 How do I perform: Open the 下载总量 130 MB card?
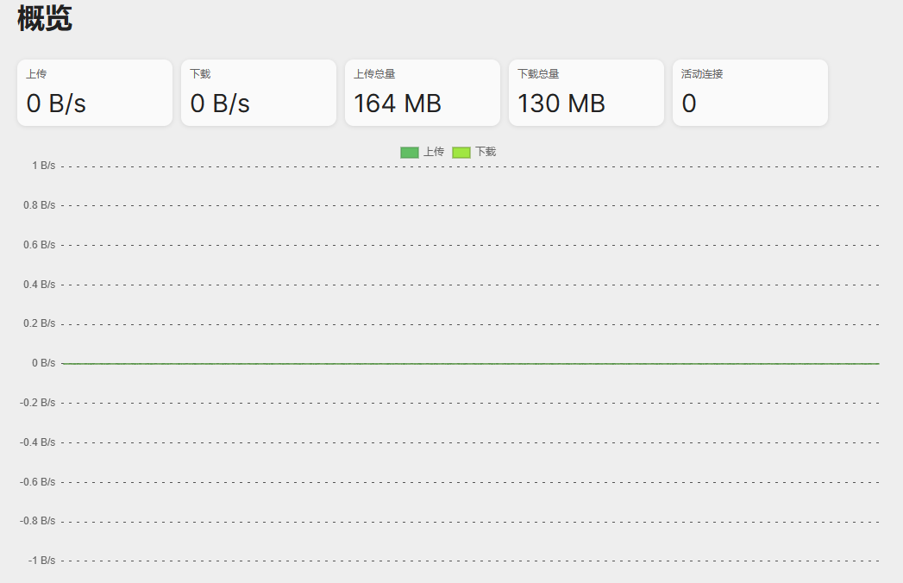pyautogui.click(x=586, y=93)
